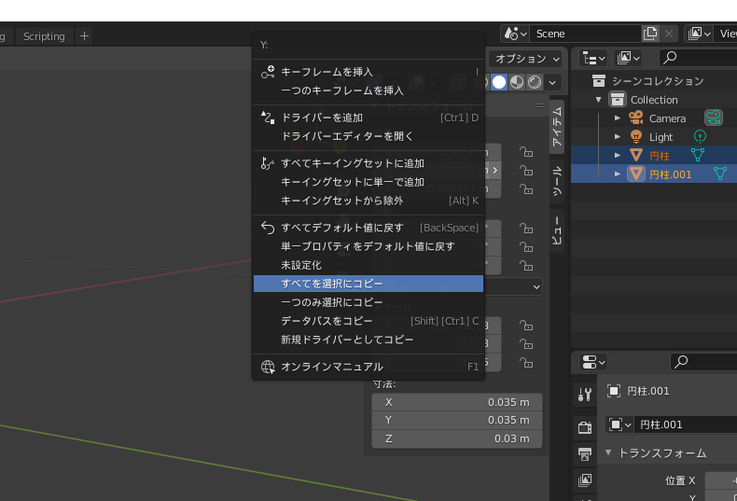Choose 新規ドライバーとしてコピー entry
737x501 pixels.
368,340
